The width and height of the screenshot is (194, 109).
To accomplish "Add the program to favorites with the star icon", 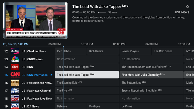I will (x=187, y=7).
